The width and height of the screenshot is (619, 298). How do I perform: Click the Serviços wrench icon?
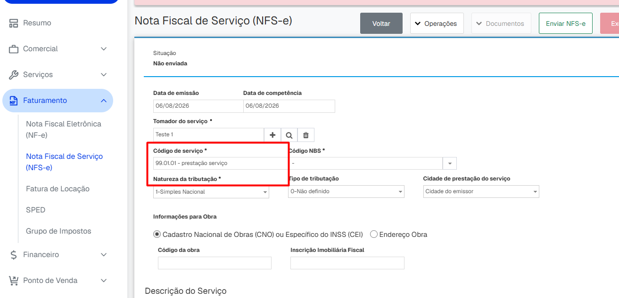coord(14,75)
